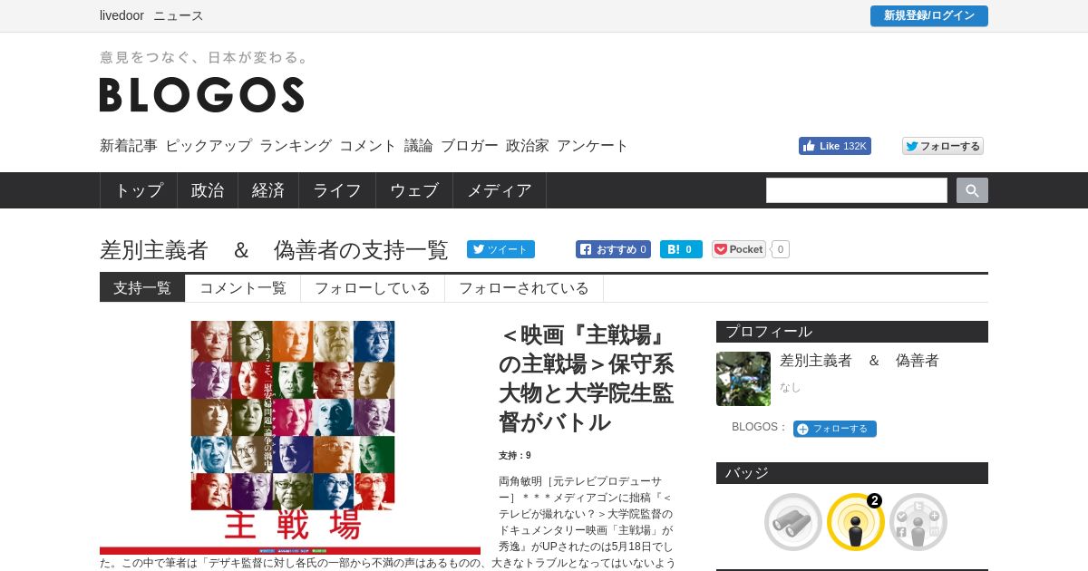The height and width of the screenshot is (571, 1088).
Task: Open 議論 navigation link
Action: click(419, 146)
